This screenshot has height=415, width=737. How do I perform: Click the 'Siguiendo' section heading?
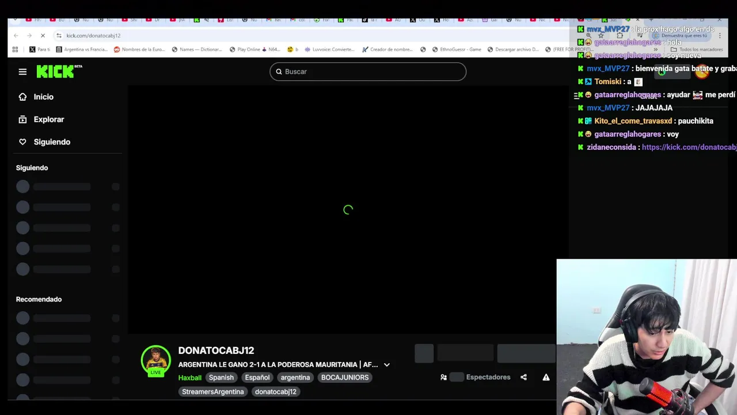pyautogui.click(x=32, y=168)
